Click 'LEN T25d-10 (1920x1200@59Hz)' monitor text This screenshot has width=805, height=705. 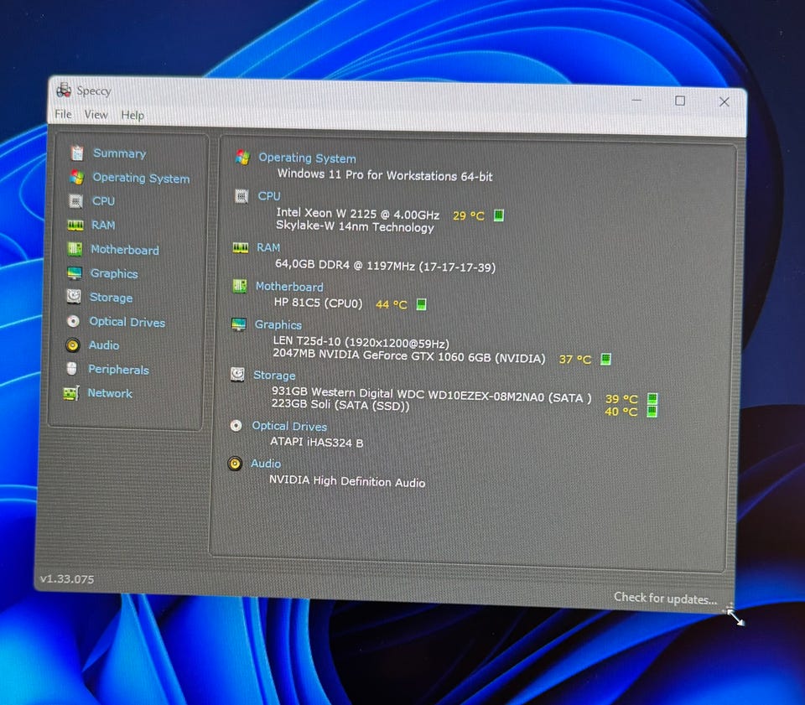point(361,342)
